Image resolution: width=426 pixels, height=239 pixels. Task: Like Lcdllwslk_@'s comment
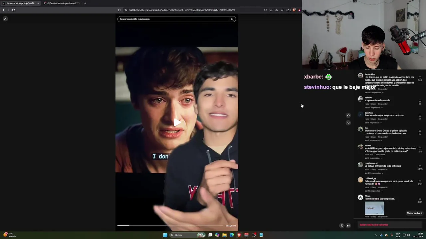420,182
